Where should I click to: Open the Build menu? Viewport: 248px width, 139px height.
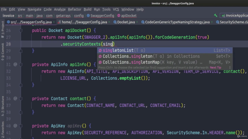pos(88,9)
